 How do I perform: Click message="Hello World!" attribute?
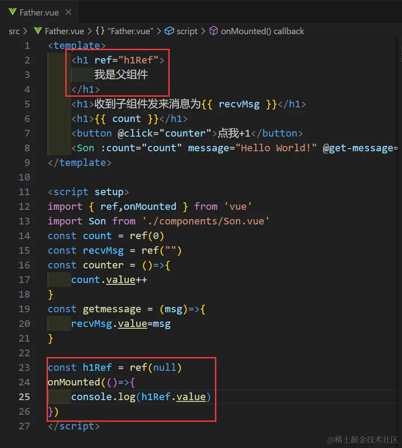pos(252,148)
